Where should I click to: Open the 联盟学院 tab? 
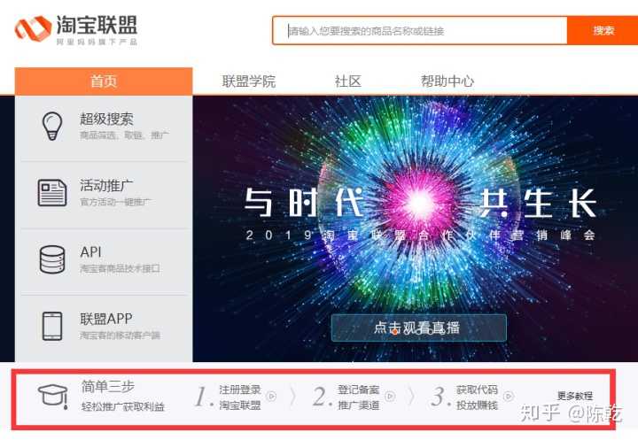tap(249, 81)
